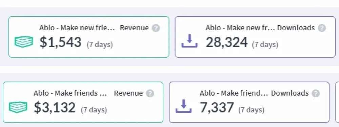
Task: Open the help tooltip on the 7,337 Downloads card
Action: click(316, 93)
